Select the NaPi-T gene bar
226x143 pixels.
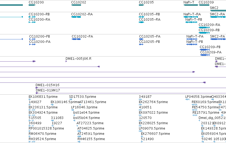pos(191,5)
